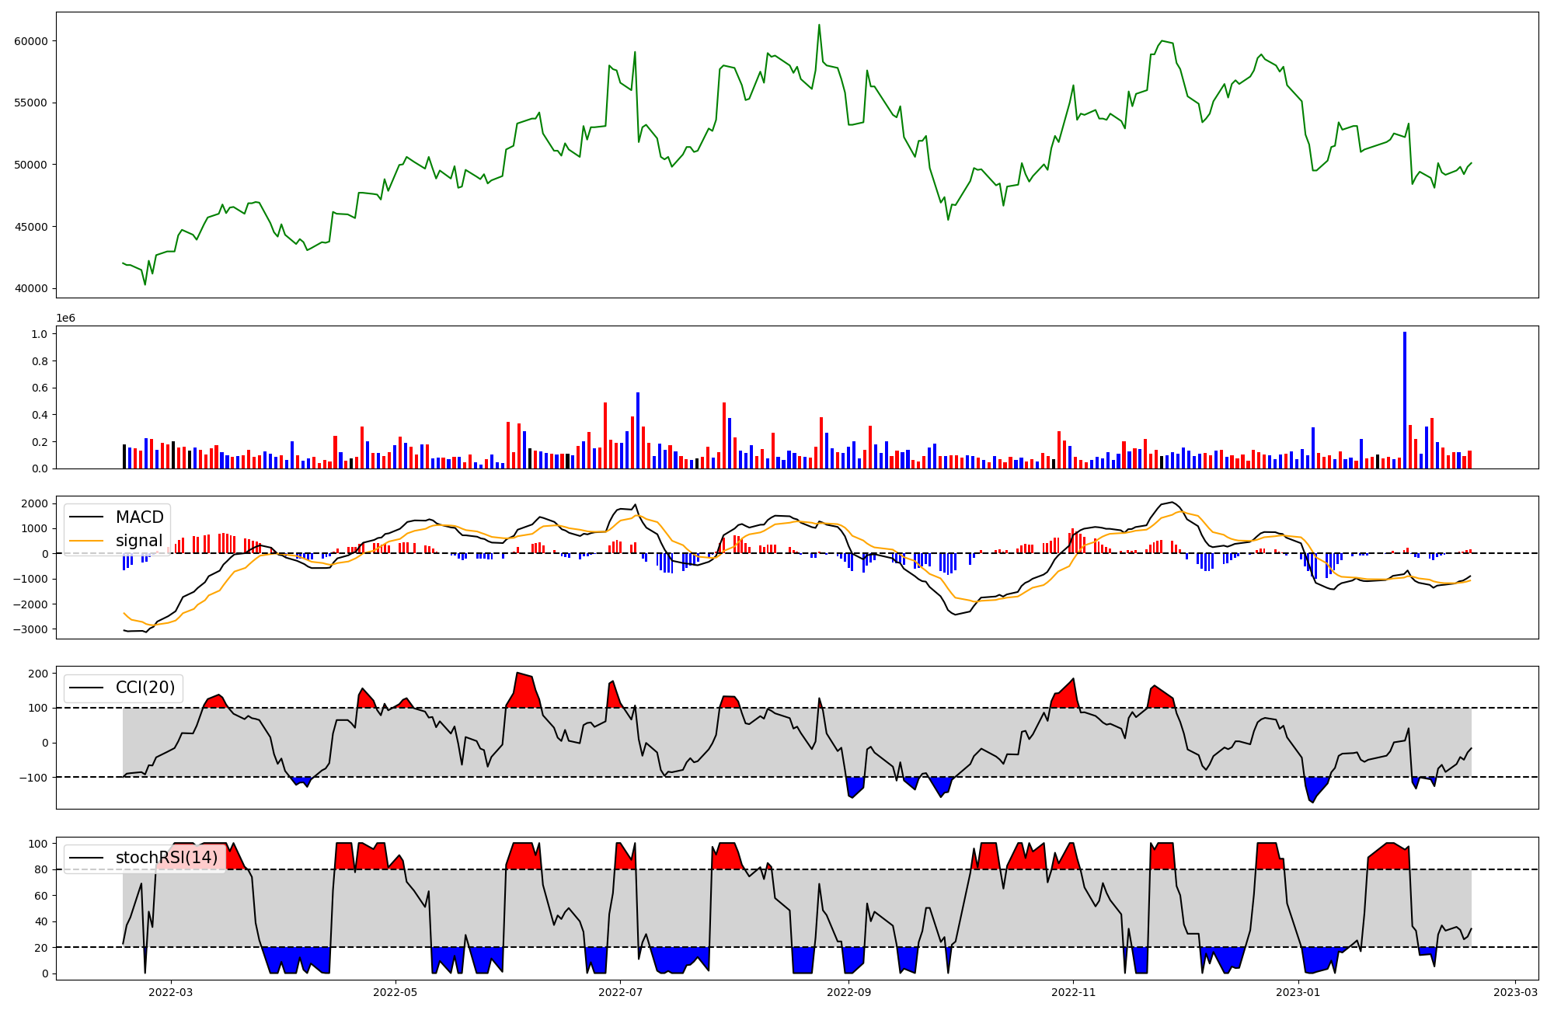1554x1010 pixels.
Task: Click the 2022-05 x-axis date label
Action: [395, 991]
